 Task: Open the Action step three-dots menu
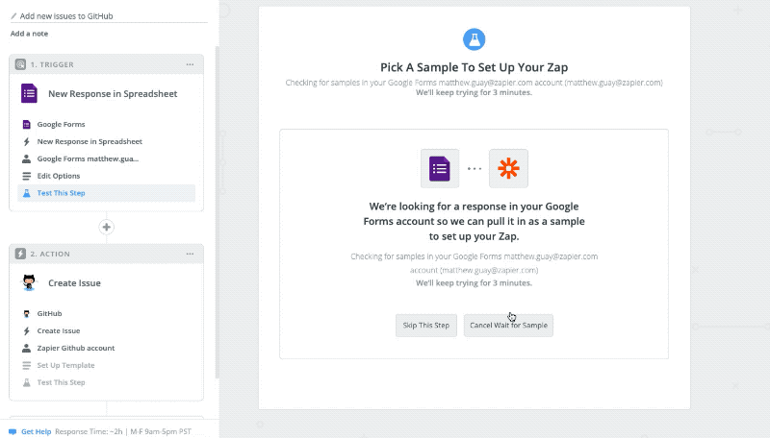pyautogui.click(x=190, y=254)
